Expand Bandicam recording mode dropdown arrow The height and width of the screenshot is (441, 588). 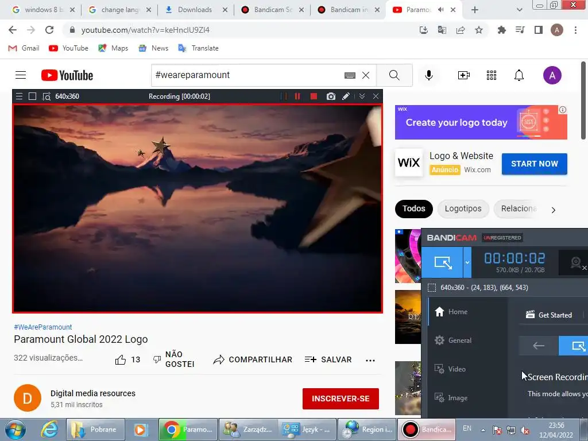(467, 262)
